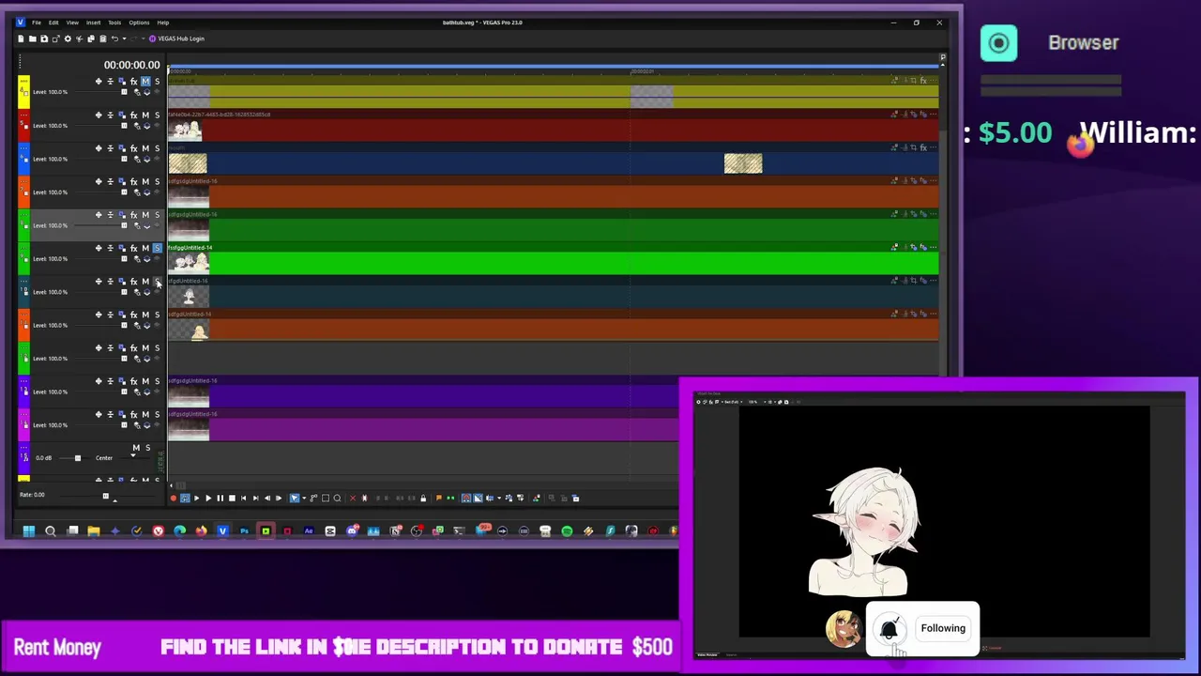The image size is (1201, 676).
Task: Open the Insert menu
Action: (x=94, y=23)
